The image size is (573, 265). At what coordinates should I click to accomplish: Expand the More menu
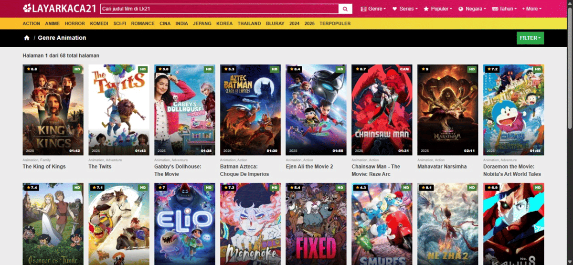[x=531, y=9]
